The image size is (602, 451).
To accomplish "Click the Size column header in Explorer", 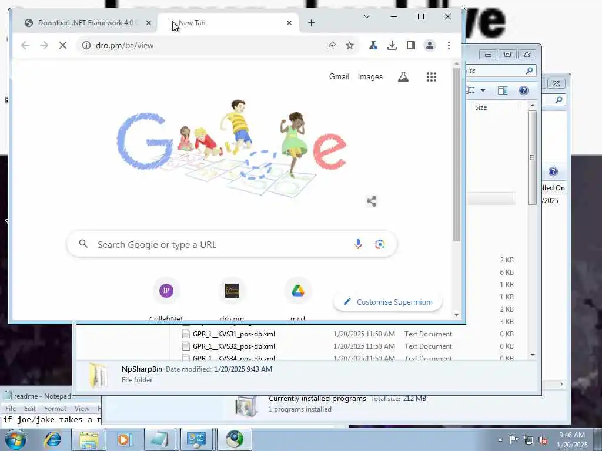I will tap(481, 107).
